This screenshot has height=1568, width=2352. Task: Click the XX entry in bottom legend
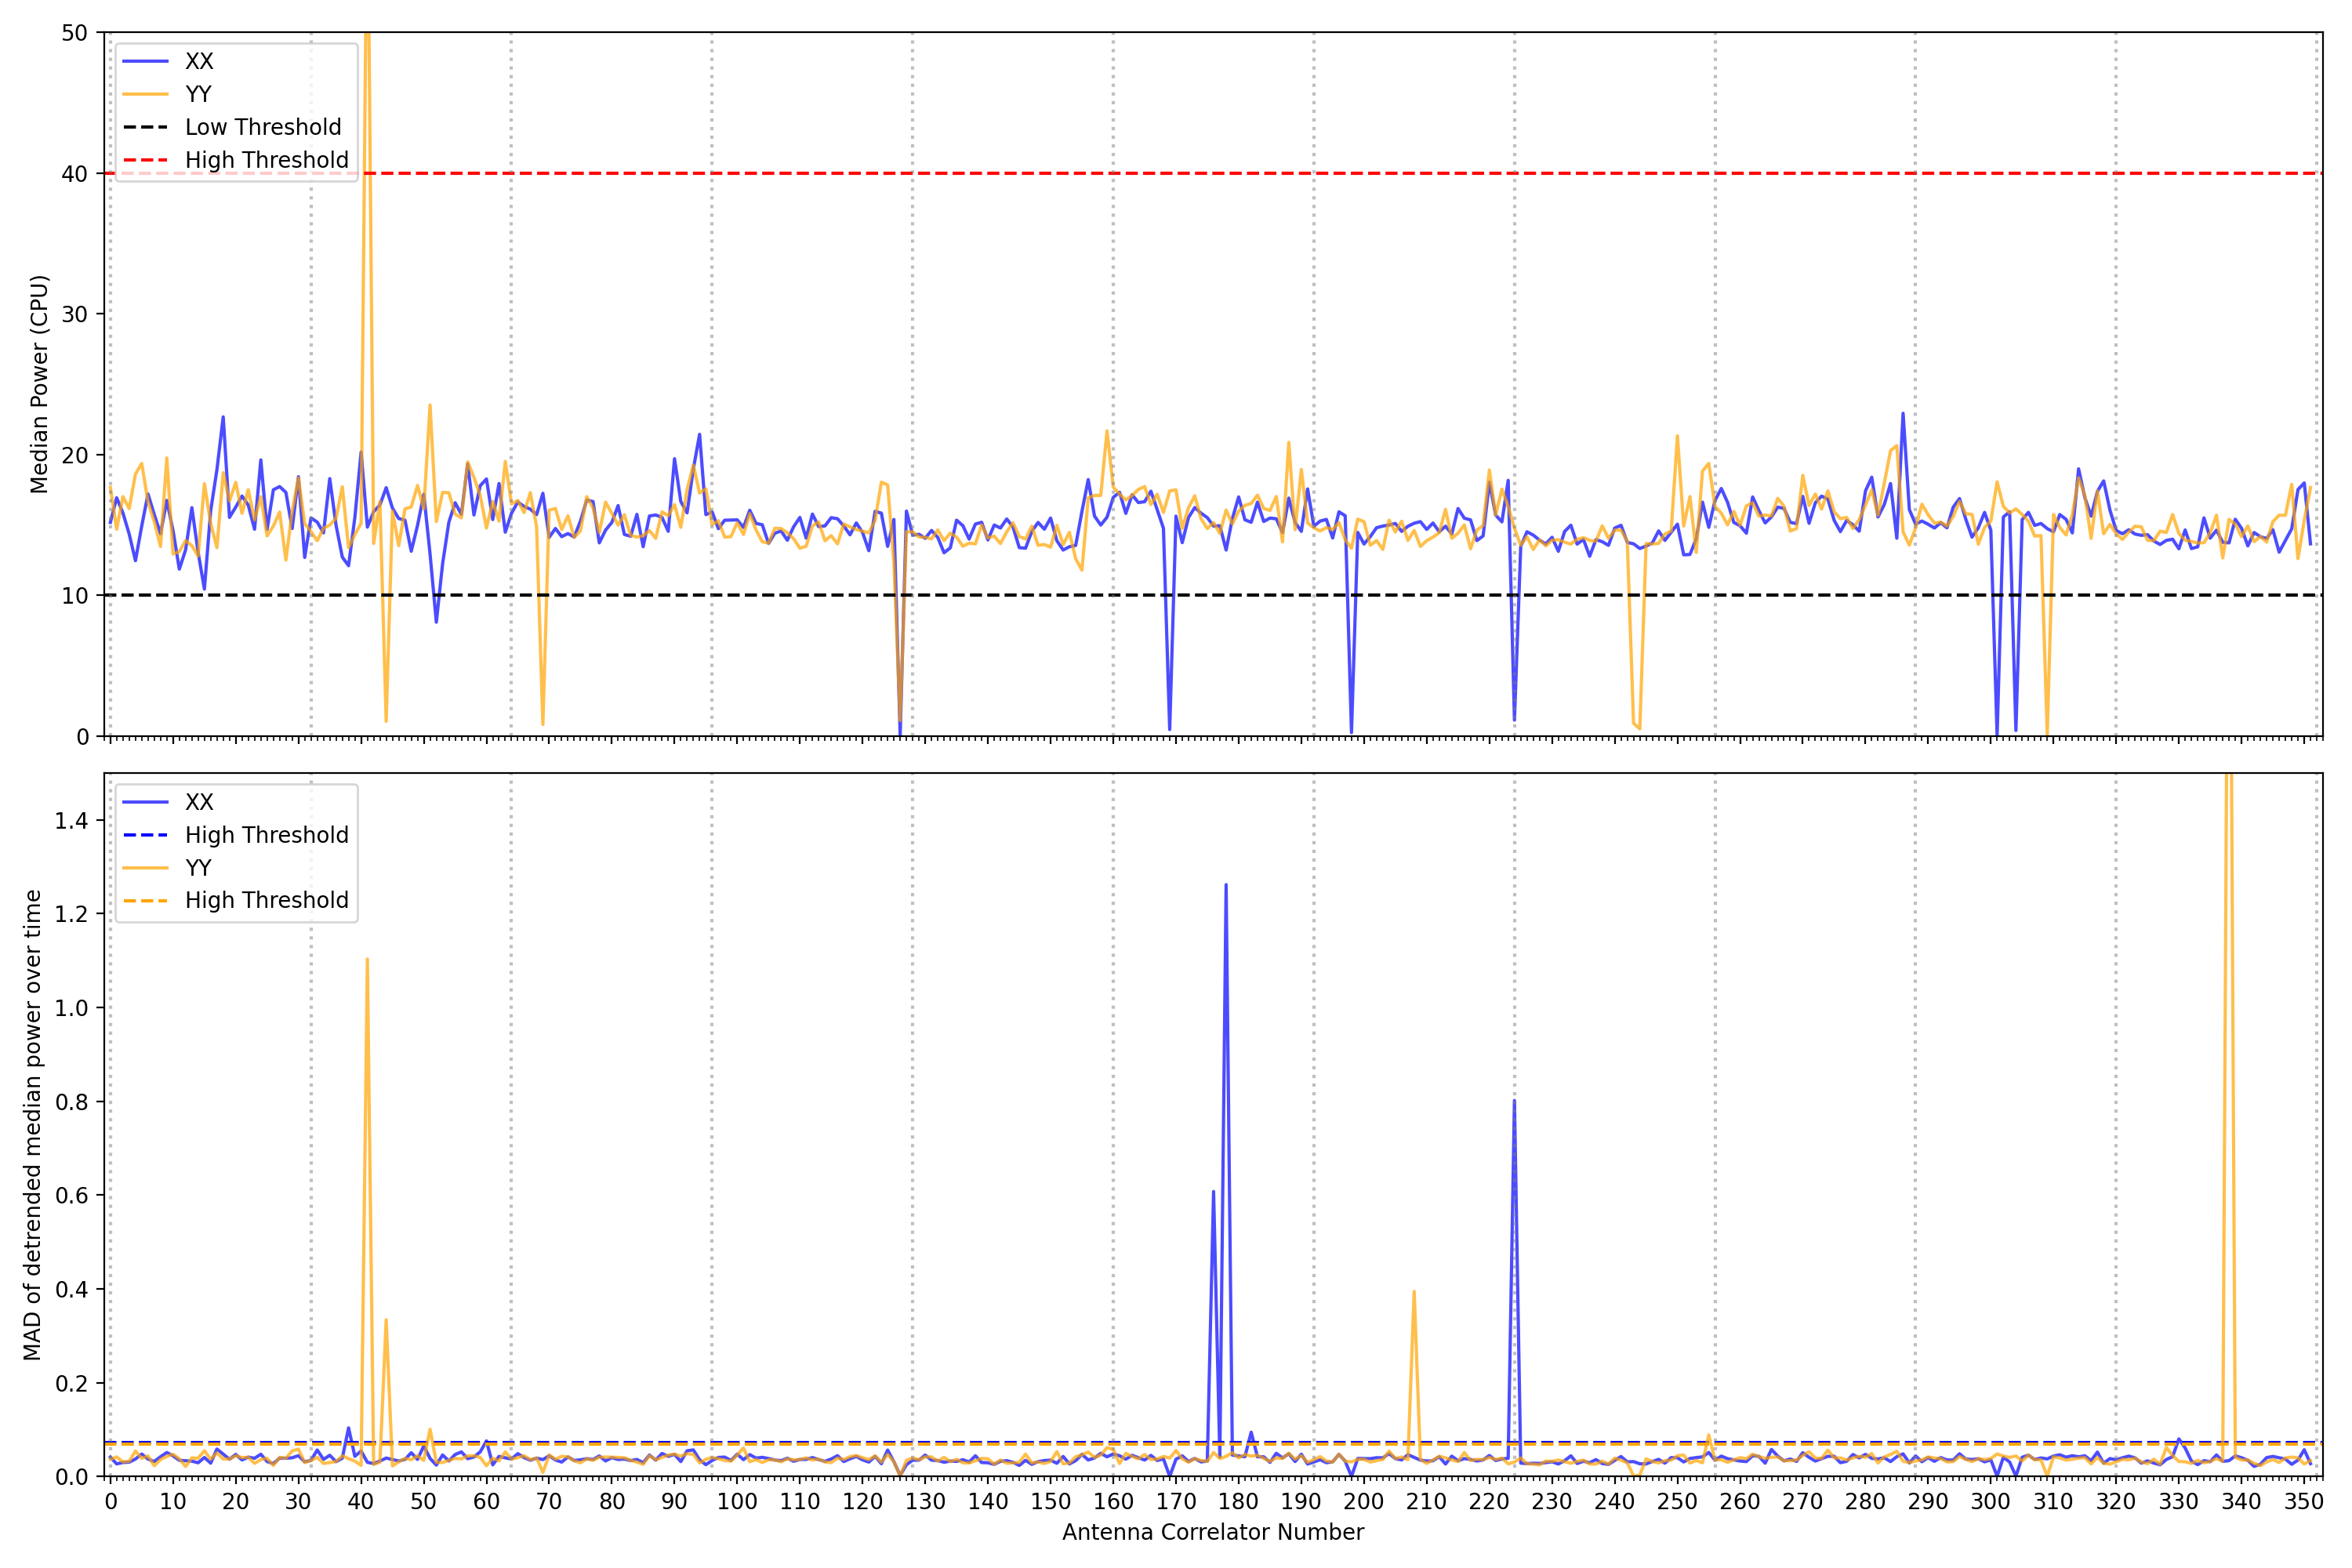click(x=198, y=802)
